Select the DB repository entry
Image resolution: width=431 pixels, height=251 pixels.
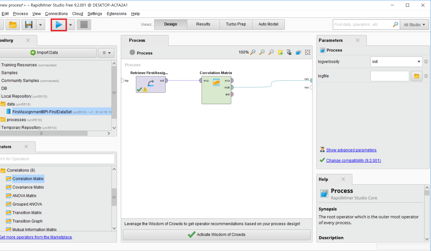click(x=4, y=88)
